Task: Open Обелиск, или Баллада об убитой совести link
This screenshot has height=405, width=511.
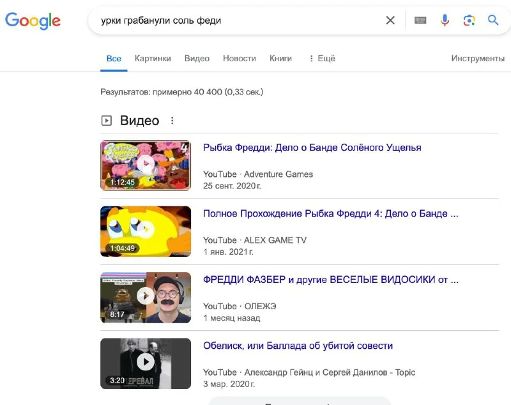Action: click(x=298, y=346)
